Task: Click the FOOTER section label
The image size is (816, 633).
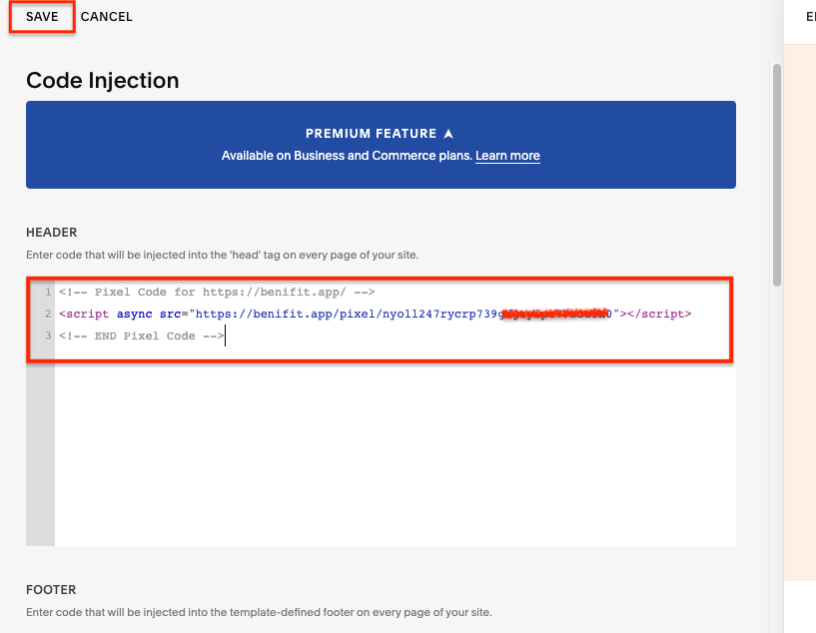Action: [x=51, y=590]
